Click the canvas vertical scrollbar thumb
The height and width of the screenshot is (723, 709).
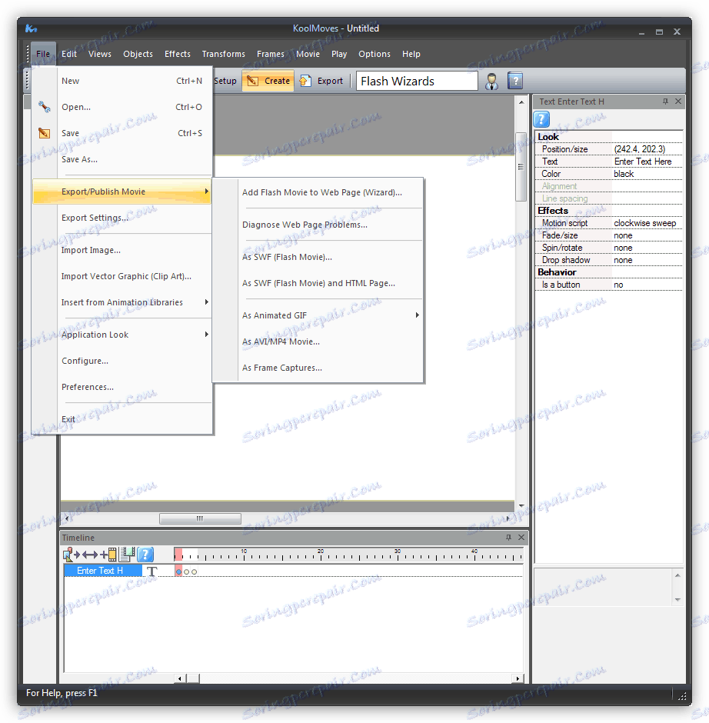[521, 167]
